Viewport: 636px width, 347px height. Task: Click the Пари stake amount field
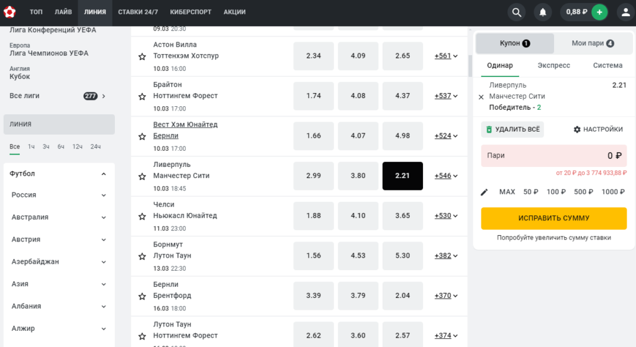(553, 156)
